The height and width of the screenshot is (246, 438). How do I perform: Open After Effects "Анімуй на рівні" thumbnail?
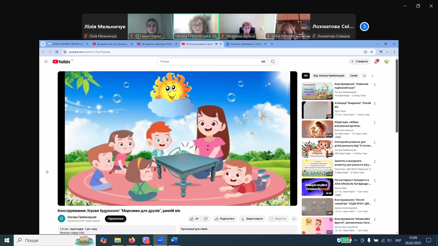(x=317, y=187)
